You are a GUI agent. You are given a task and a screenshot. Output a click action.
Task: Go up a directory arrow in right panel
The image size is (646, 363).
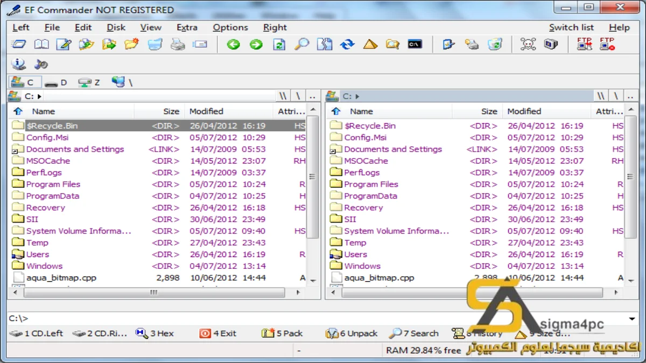[x=336, y=111]
